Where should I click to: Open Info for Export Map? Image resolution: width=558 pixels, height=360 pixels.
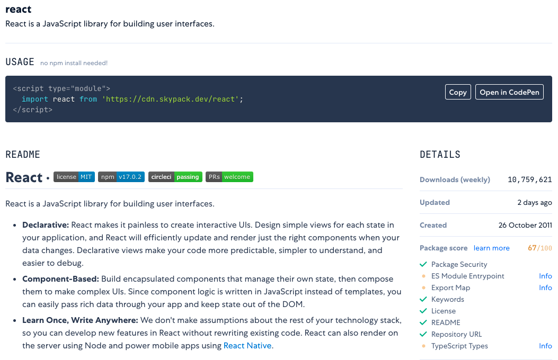[545, 288]
